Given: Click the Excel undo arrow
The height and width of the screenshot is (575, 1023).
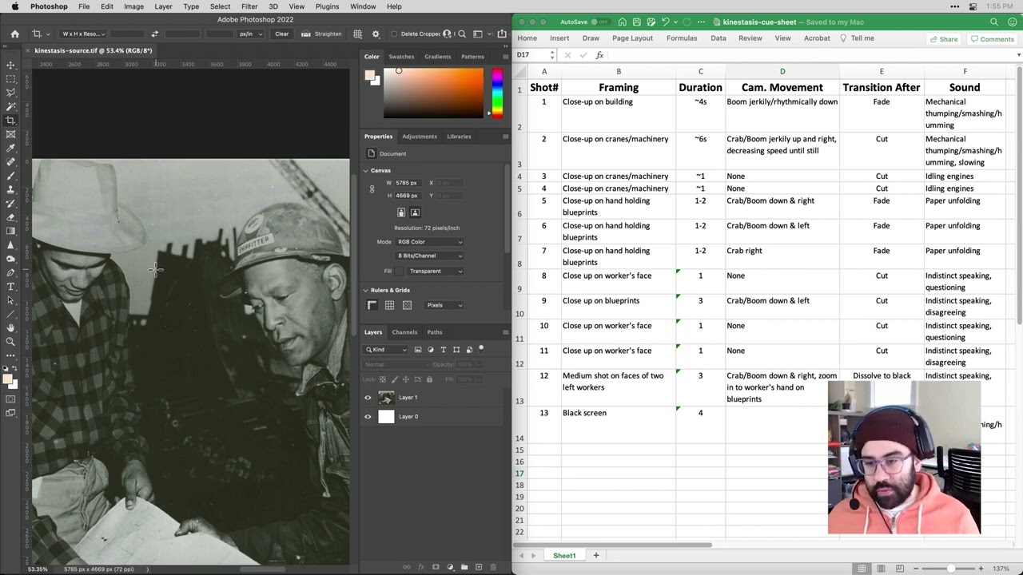Looking at the screenshot, I should (x=665, y=22).
